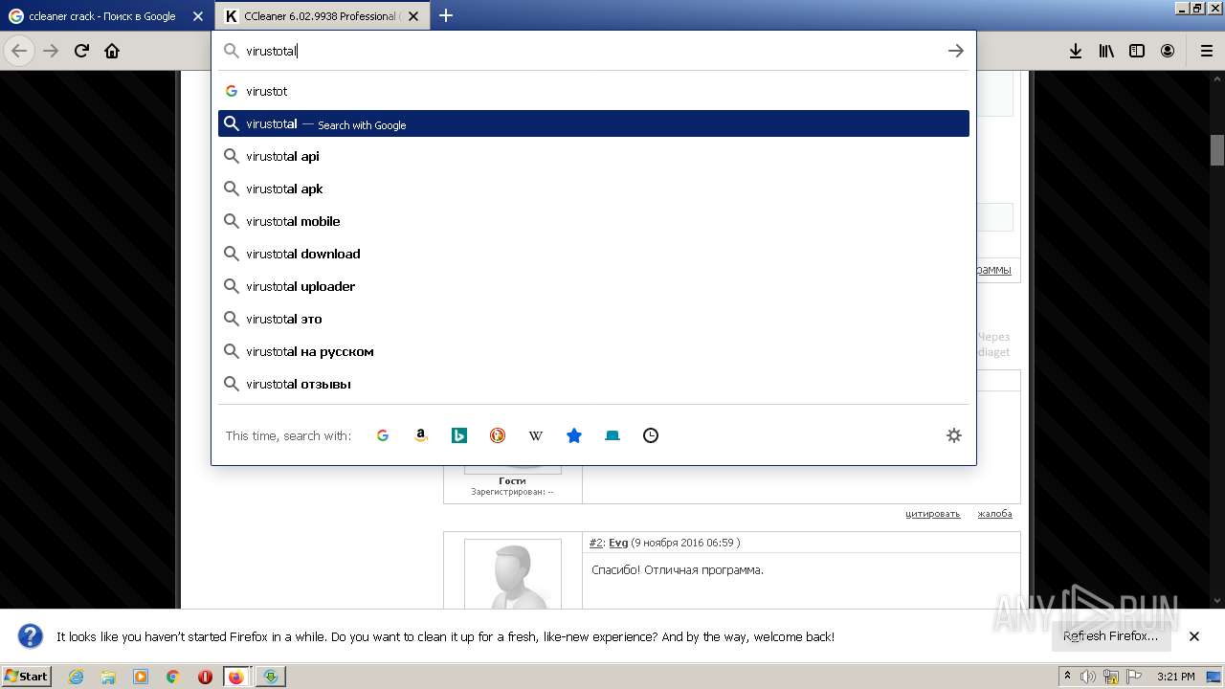Open the Library menu

pyautogui.click(x=1106, y=51)
